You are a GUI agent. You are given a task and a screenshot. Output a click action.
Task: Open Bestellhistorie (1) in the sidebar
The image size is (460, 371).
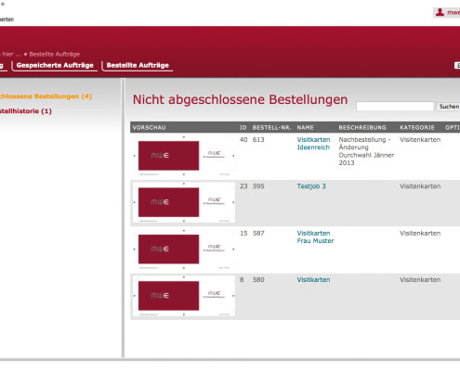point(26,111)
